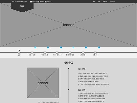Click the large top banner image
137x103 pixels.
coord(68,25)
